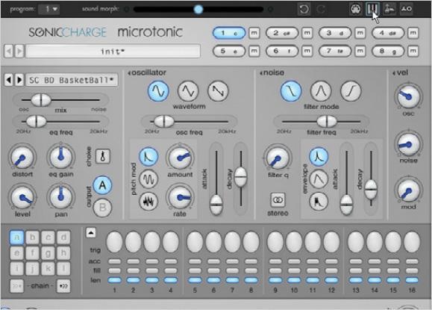Toggle the choke button
This screenshot has height=310, width=432.
102,156
